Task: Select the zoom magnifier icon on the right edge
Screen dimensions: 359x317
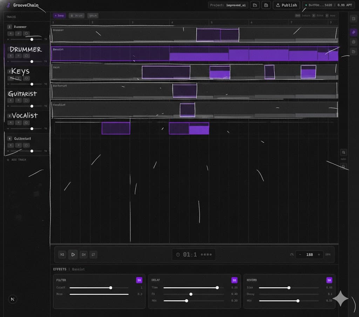Action: tap(343, 152)
